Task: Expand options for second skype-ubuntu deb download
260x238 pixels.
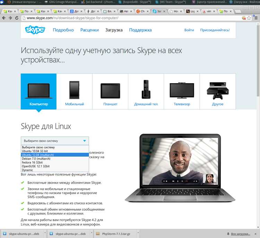Action: [92, 234]
